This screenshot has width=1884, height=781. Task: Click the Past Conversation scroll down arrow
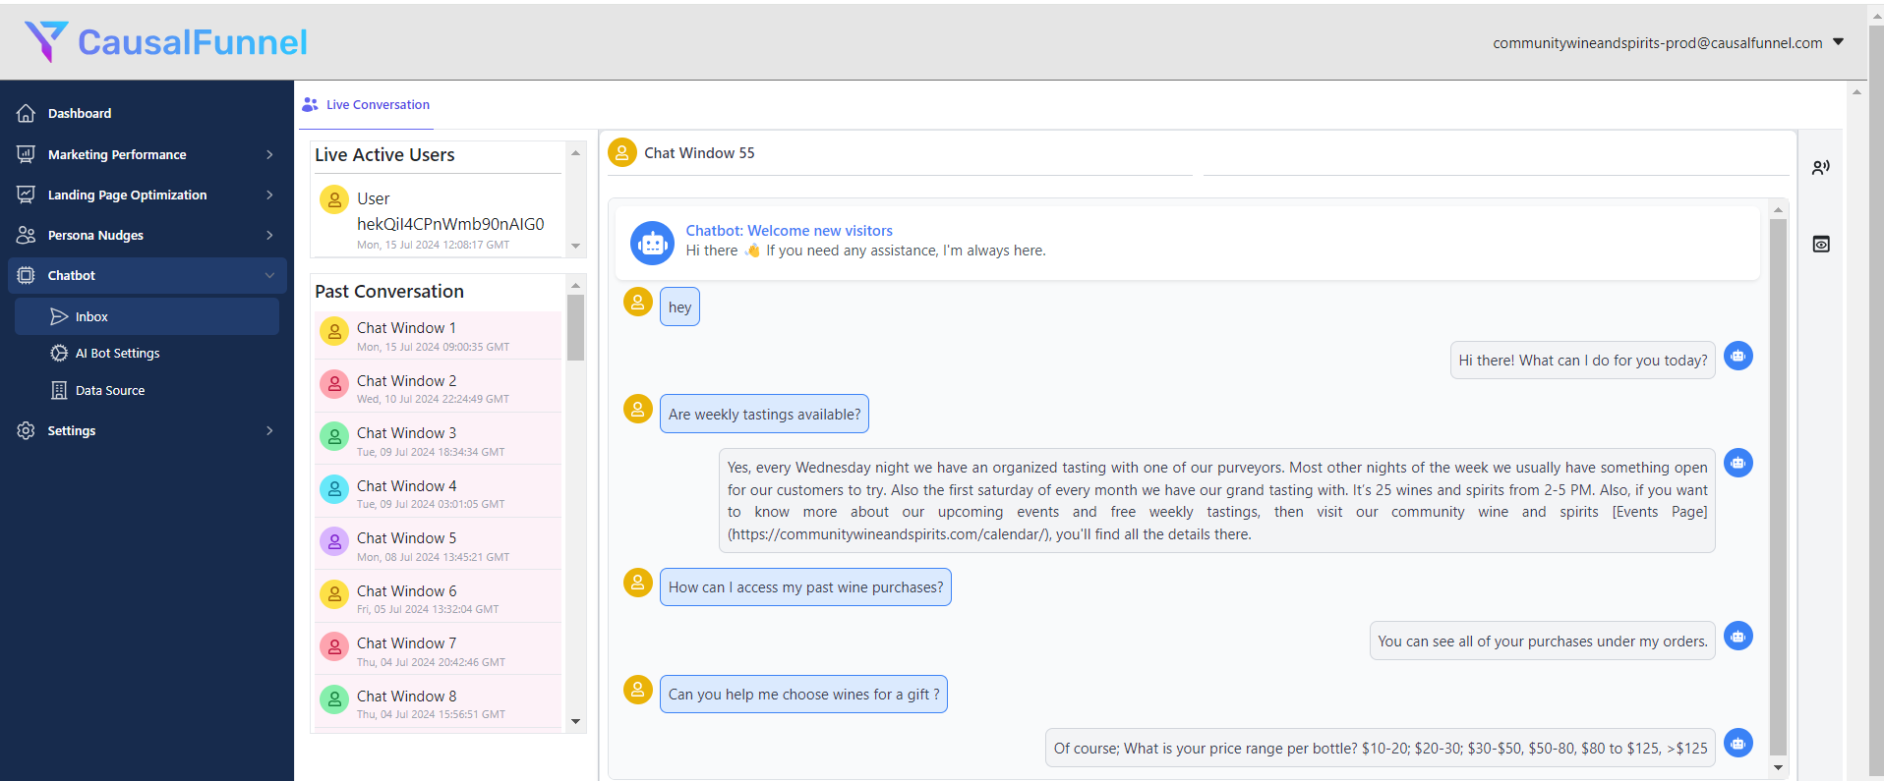click(576, 722)
